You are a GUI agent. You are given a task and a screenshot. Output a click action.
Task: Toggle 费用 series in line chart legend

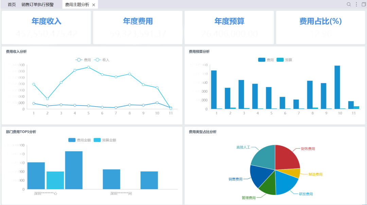[83, 60]
